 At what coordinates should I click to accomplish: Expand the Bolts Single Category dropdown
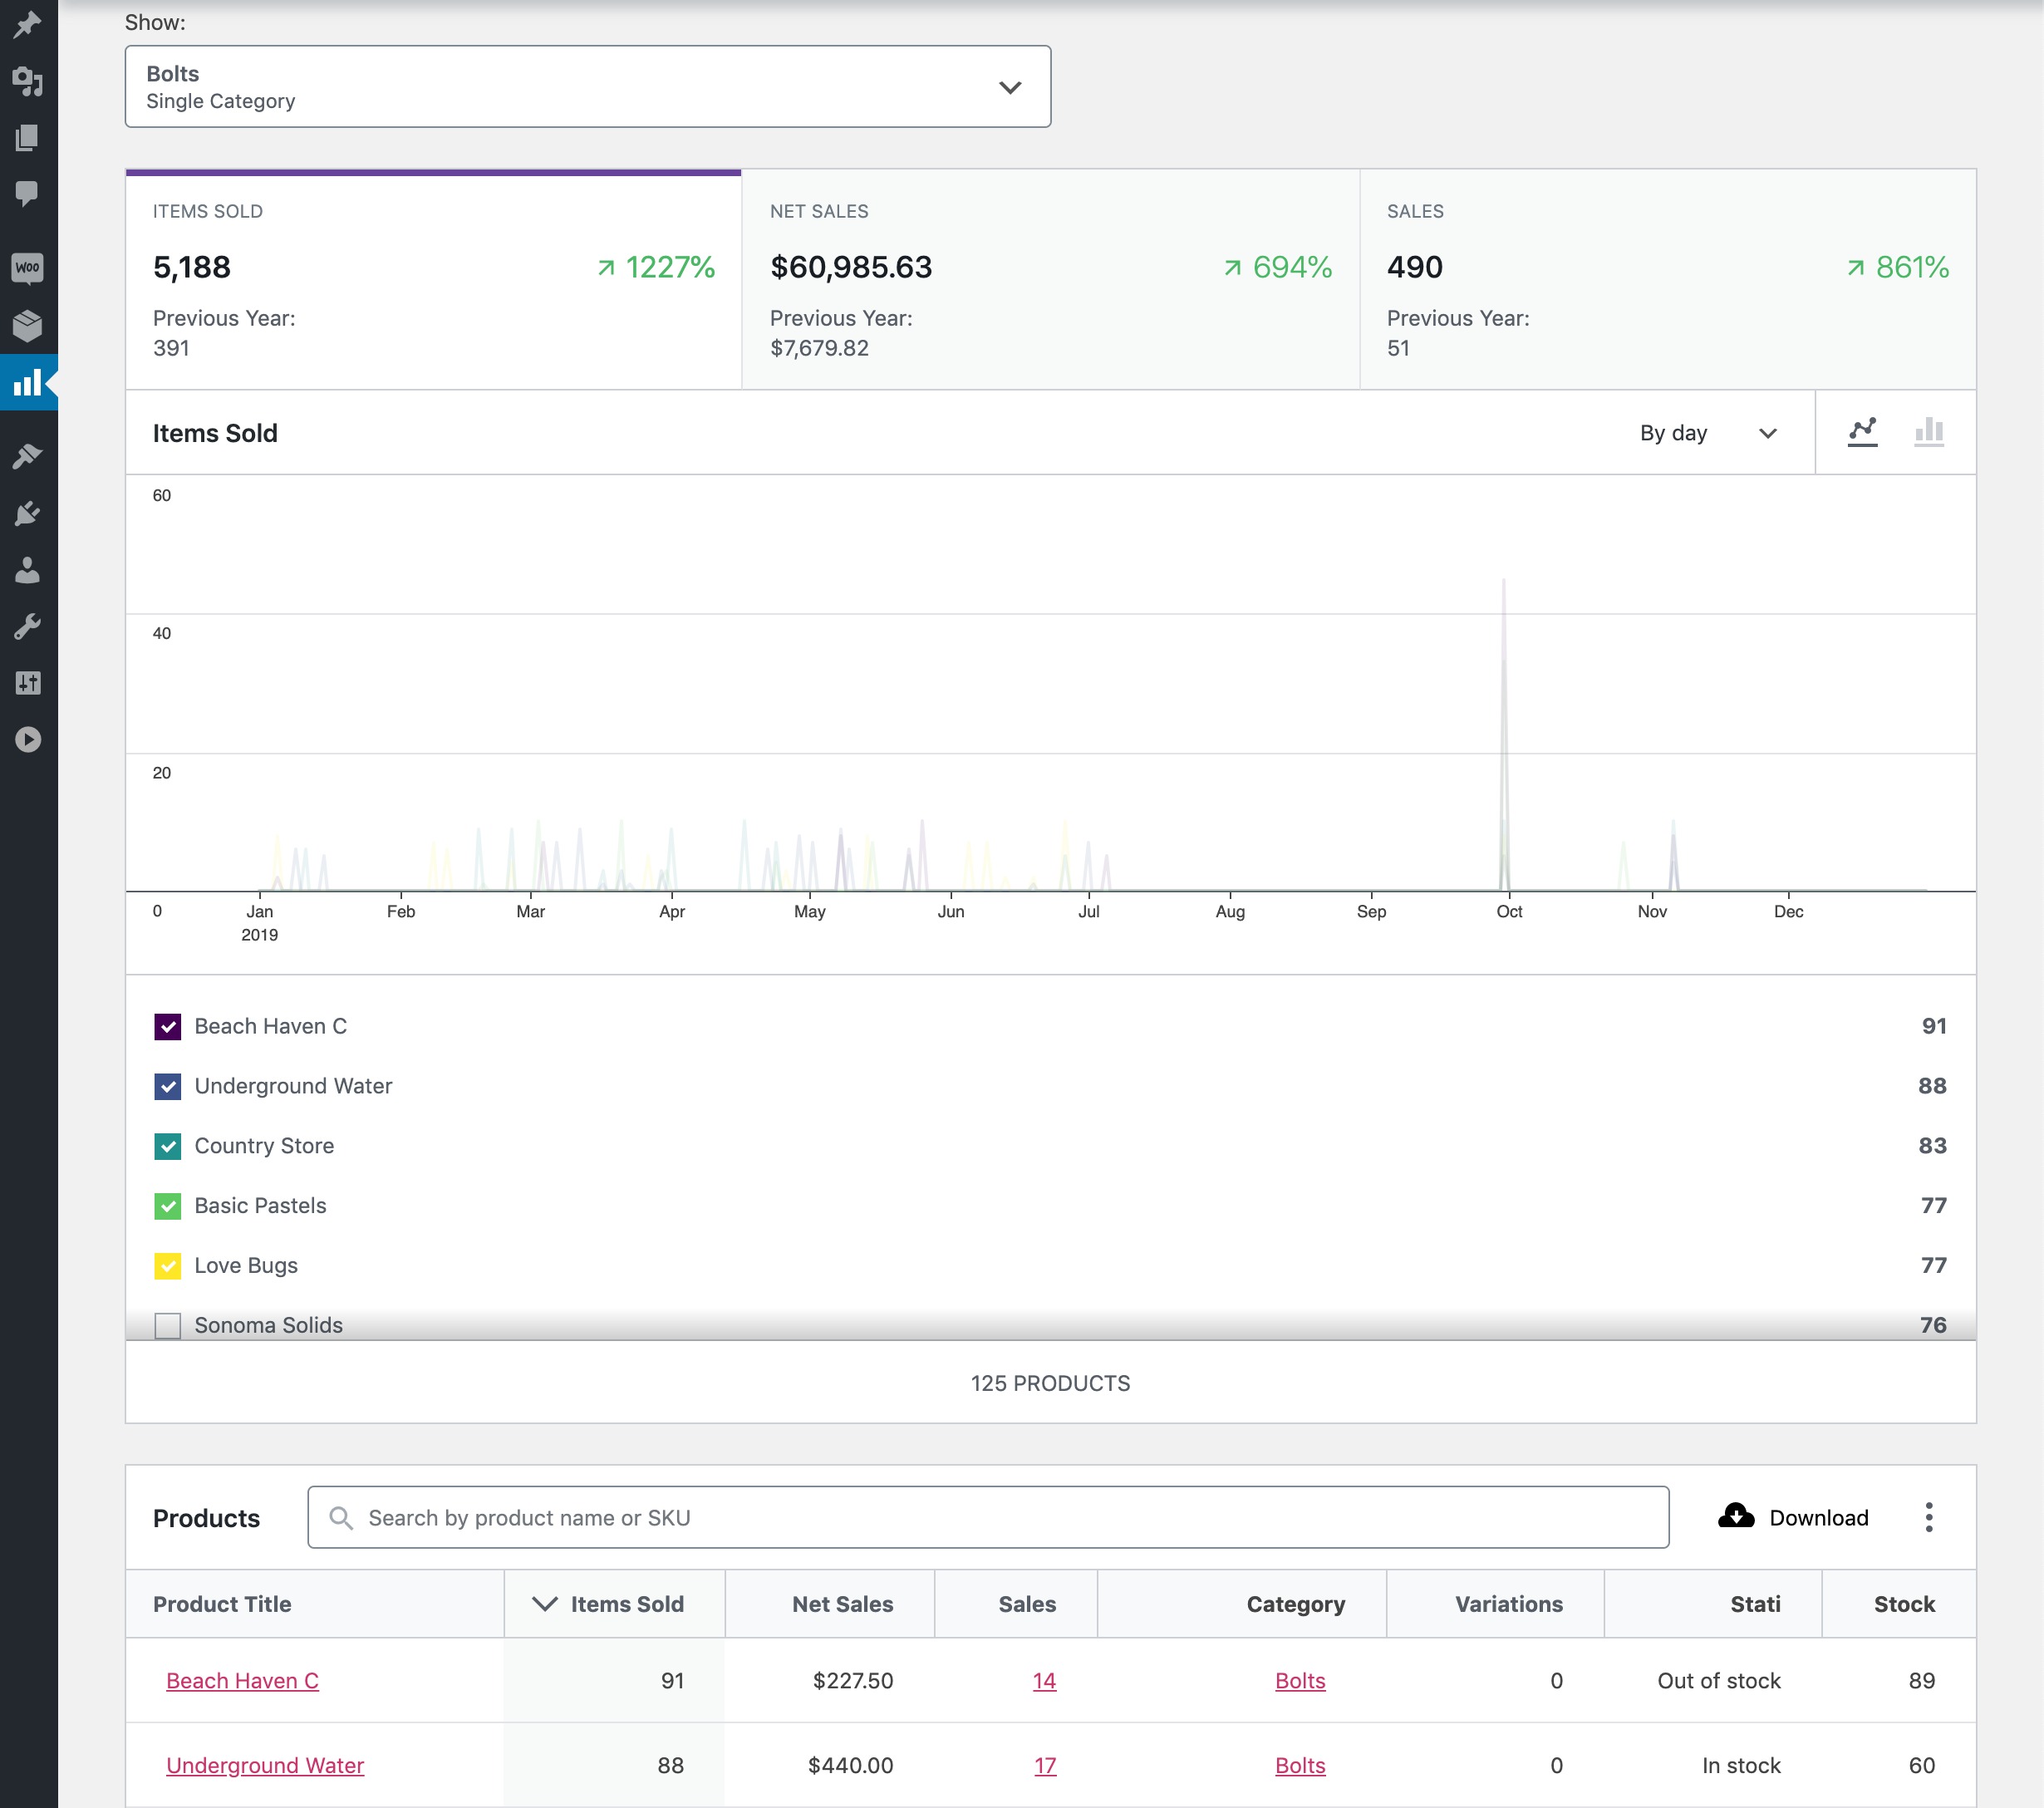coord(587,87)
